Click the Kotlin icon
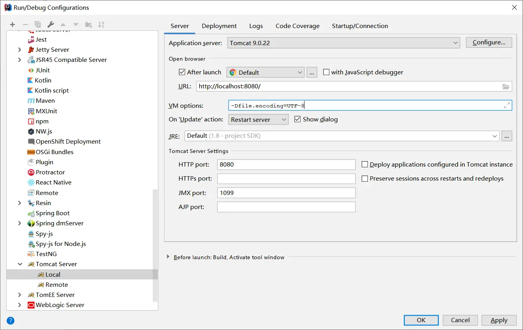This screenshot has height=330, width=523. pyautogui.click(x=31, y=80)
